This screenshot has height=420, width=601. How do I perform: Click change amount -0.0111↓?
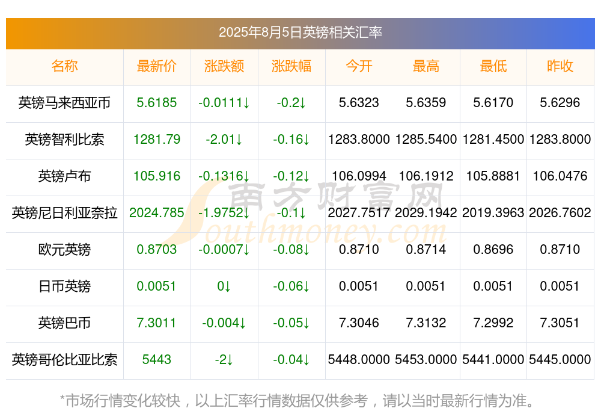224,102
